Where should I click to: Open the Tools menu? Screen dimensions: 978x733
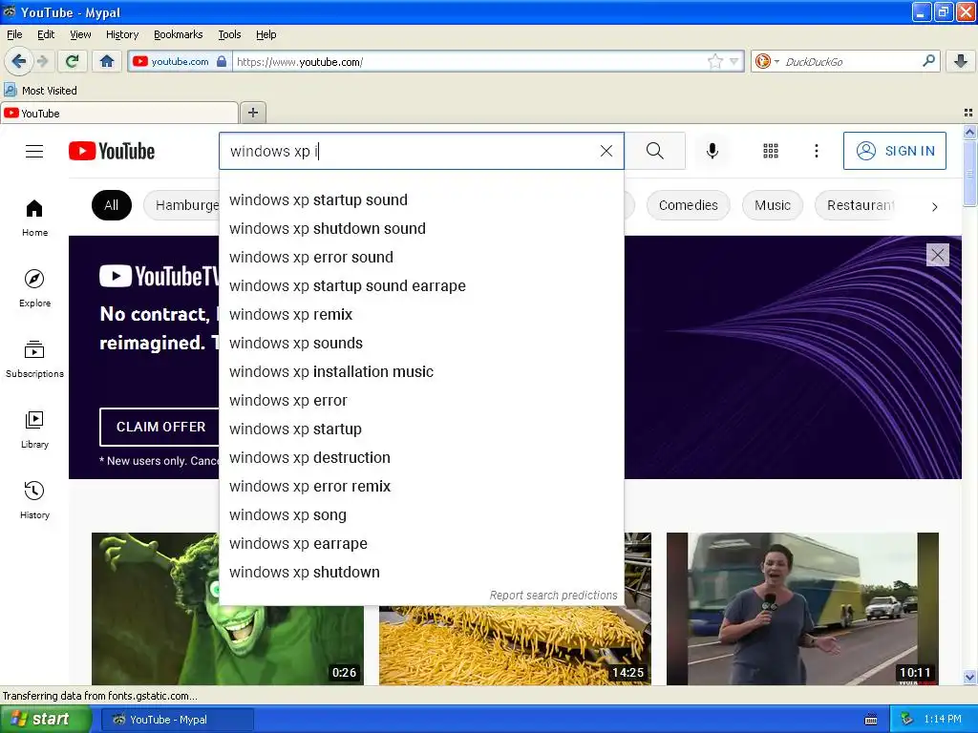point(229,34)
